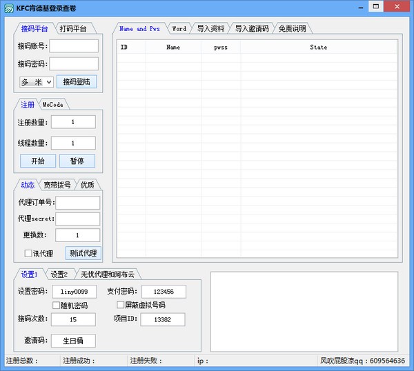Focus the 接码密码 input field

[74, 63]
